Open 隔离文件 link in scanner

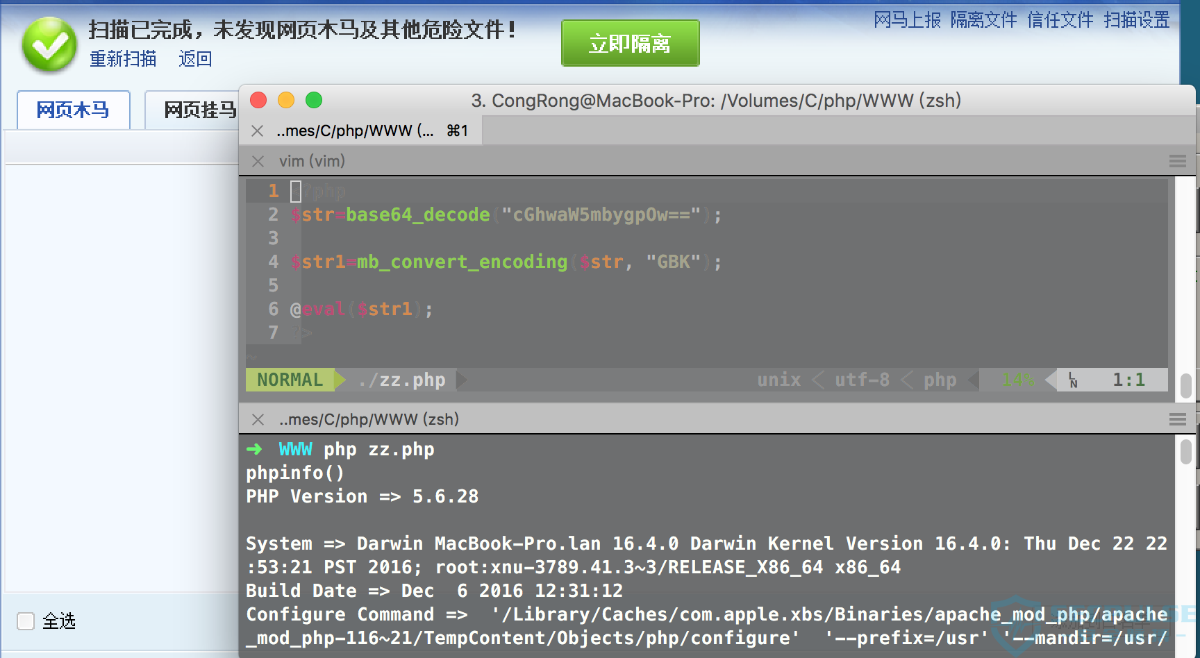(984, 19)
